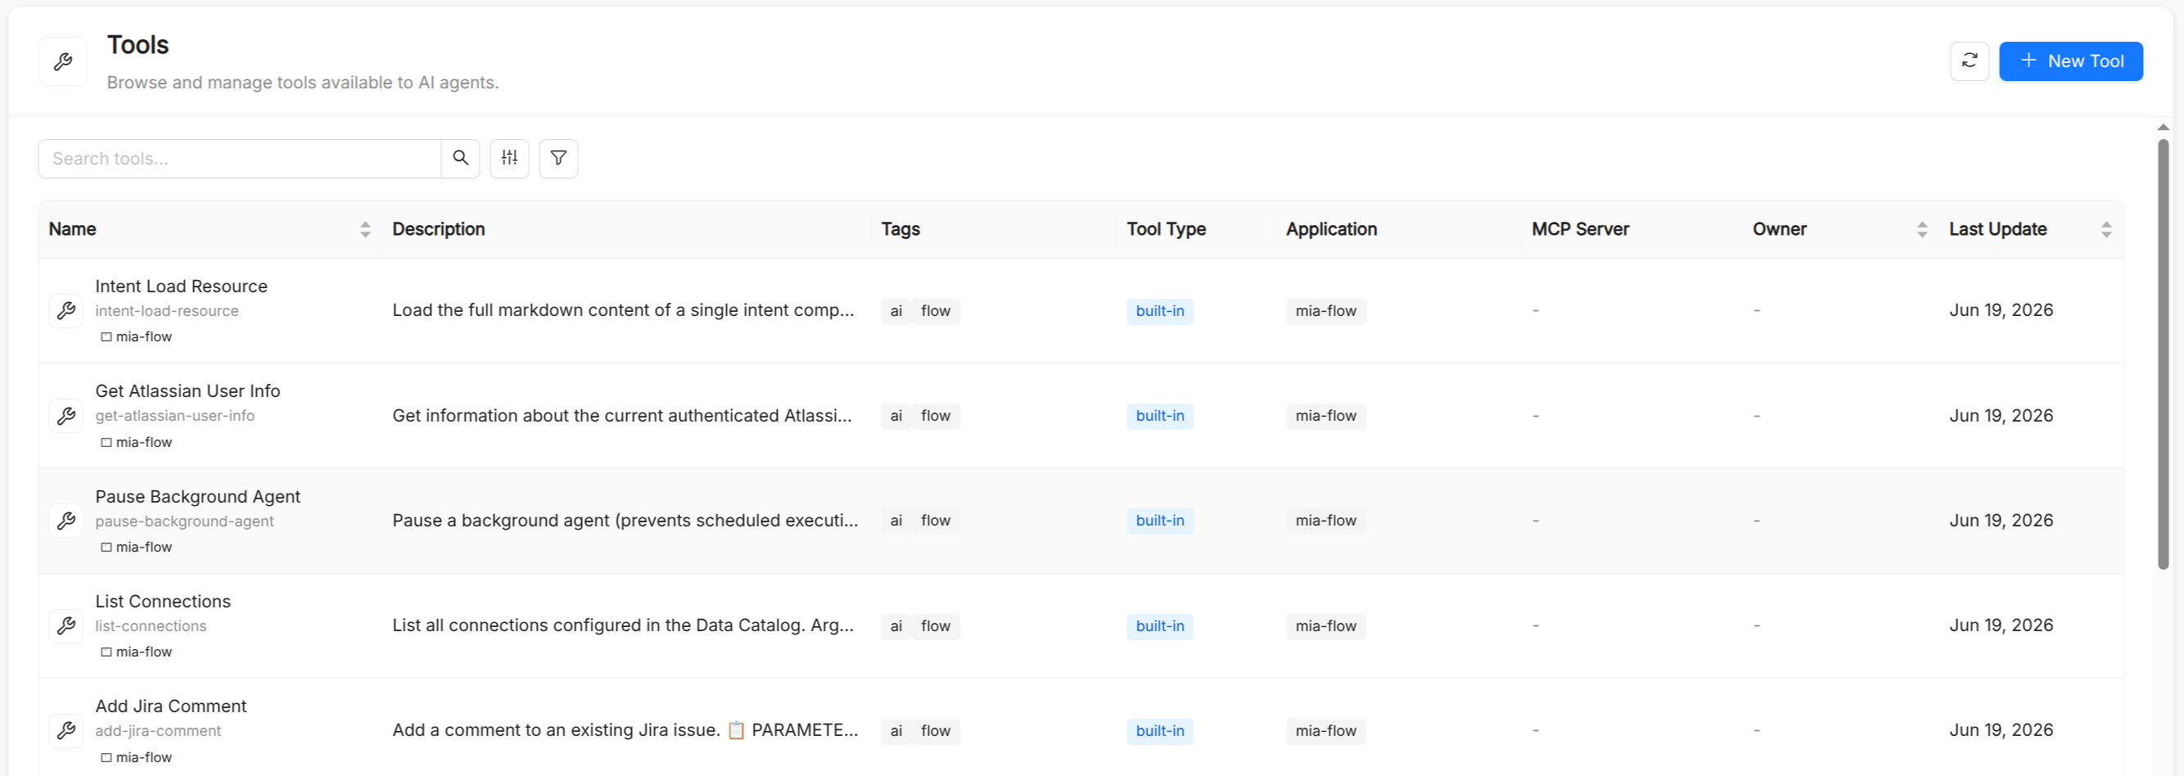Click the wrench icon beside Tools heading

[63, 61]
